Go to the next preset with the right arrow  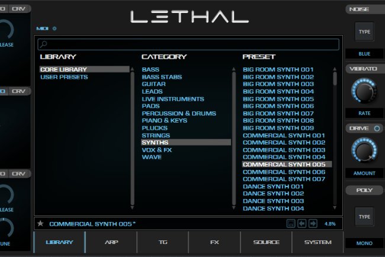(313, 224)
